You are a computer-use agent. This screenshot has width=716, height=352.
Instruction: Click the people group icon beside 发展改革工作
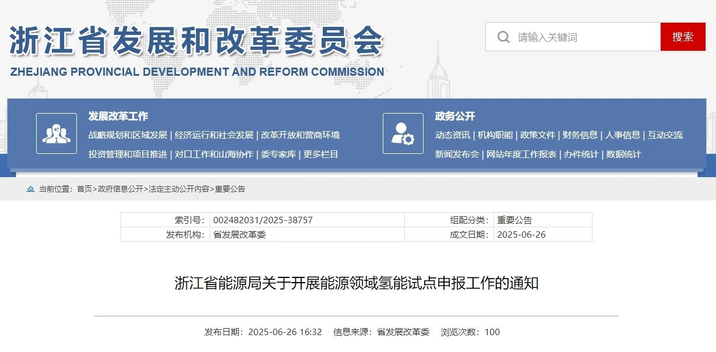point(56,133)
